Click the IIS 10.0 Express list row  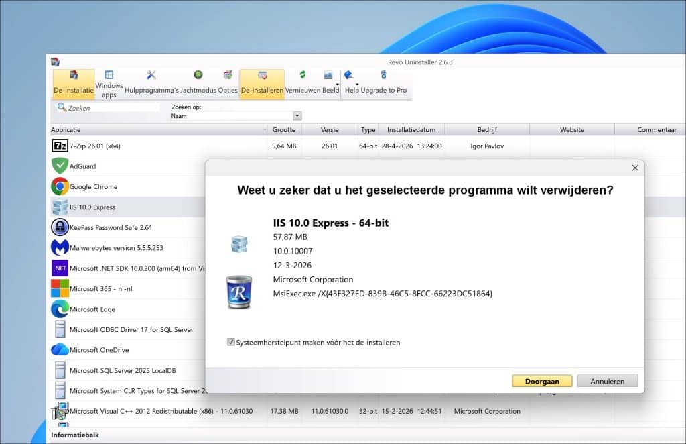pyautogui.click(x=127, y=207)
